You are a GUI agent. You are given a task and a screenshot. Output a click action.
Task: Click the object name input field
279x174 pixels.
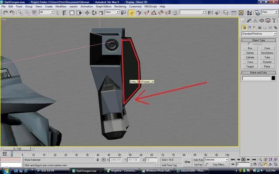(256, 78)
